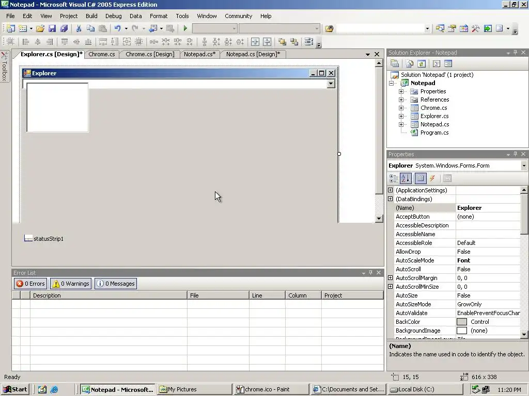
Task: Switch to Chrome.cs [Design] tab
Action: (x=150, y=54)
